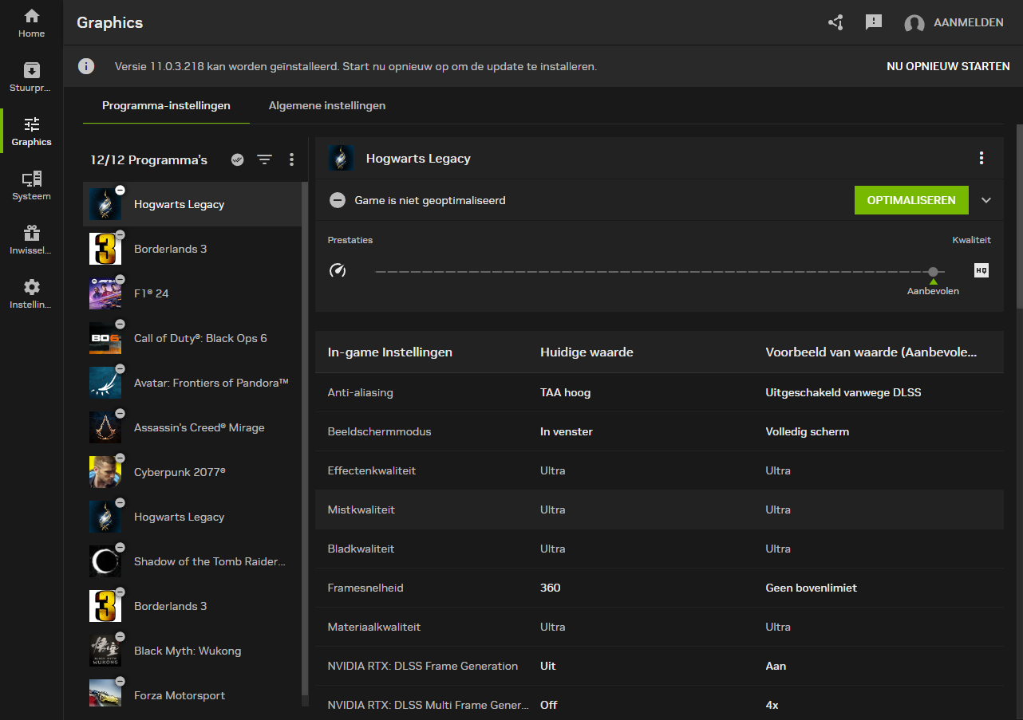Switch to Algemene instellingen tab
Image resolution: width=1023 pixels, height=720 pixels.
[x=327, y=106]
